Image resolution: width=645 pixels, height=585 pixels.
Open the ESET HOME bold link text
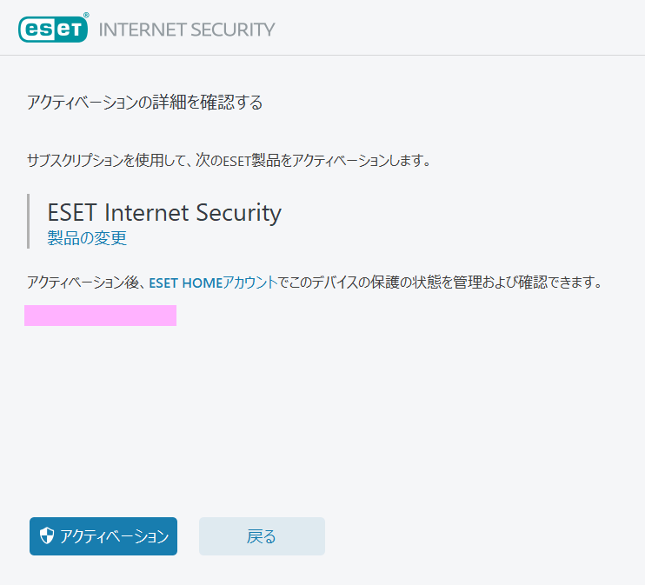click(185, 283)
